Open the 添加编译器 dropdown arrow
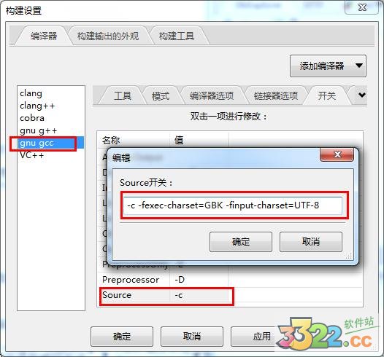The width and height of the screenshot is (384, 357). tap(359, 66)
